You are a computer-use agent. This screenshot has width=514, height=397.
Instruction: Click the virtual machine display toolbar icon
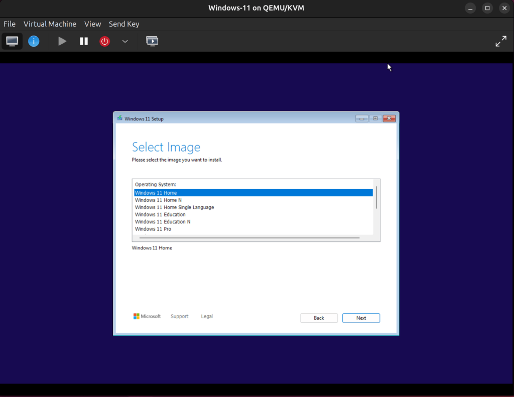(x=152, y=41)
